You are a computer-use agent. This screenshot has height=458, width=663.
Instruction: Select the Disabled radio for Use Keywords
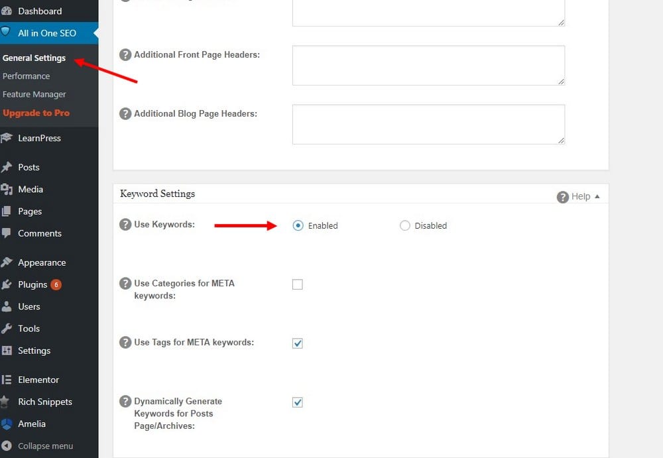click(405, 225)
